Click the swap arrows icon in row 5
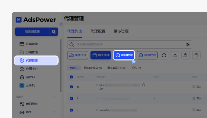Screen dimensions: 207x118 pos(97,110)
